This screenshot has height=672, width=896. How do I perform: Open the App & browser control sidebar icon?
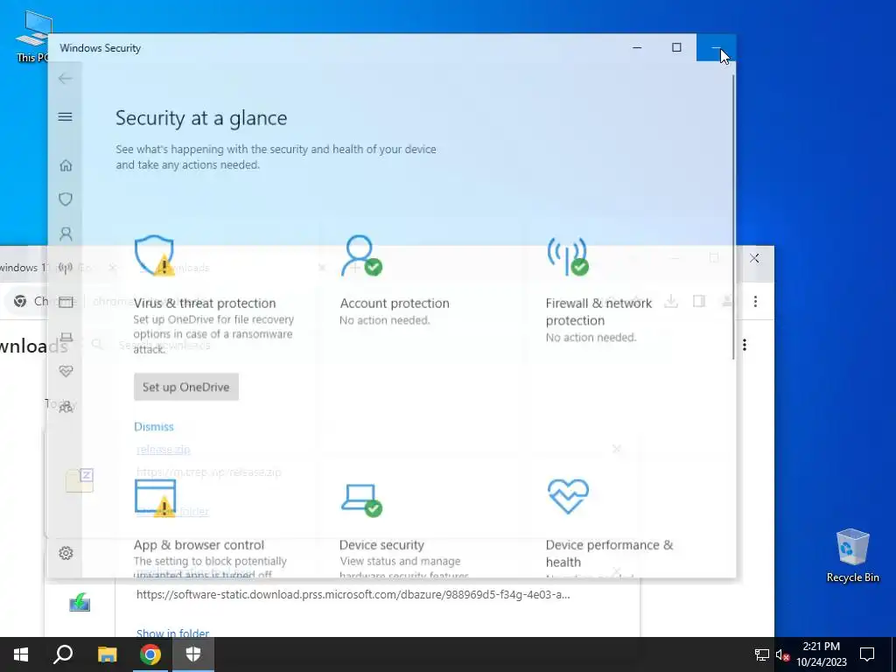point(66,302)
